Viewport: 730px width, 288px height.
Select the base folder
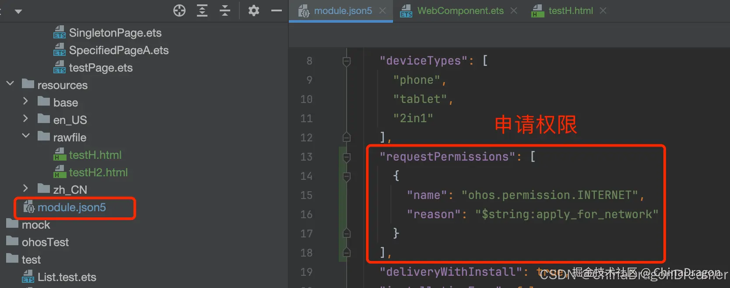coord(66,103)
